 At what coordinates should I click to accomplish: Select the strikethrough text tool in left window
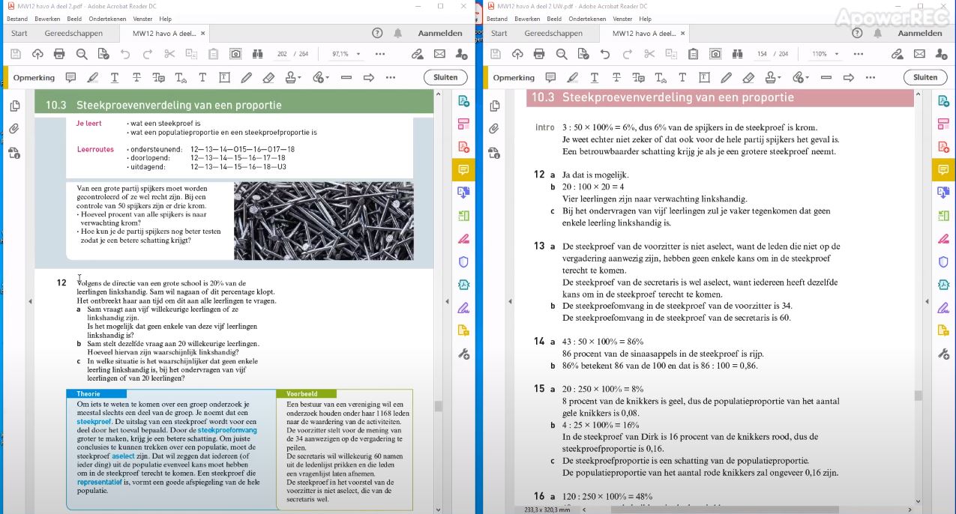click(x=136, y=77)
